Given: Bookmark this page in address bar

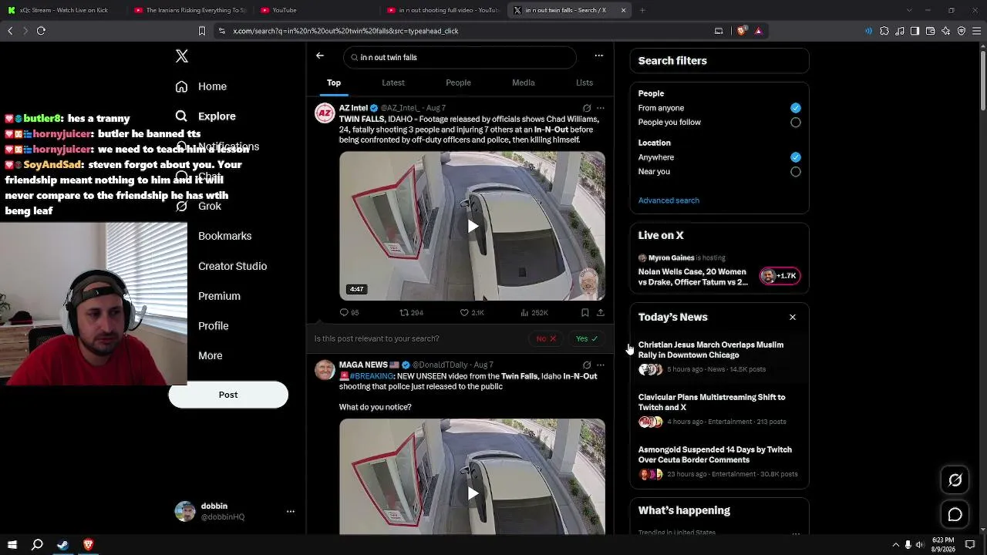Looking at the screenshot, I should pyautogui.click(x=202, y=31).
